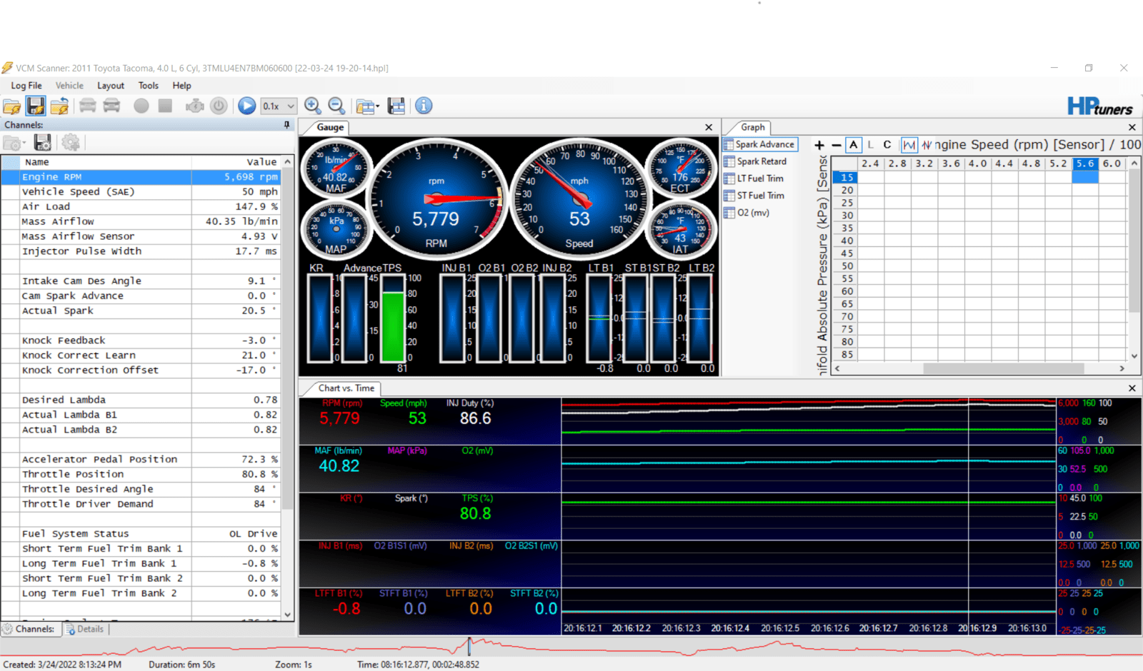
Task: Click the RPM gauge dial
Action: coord(436,199)
